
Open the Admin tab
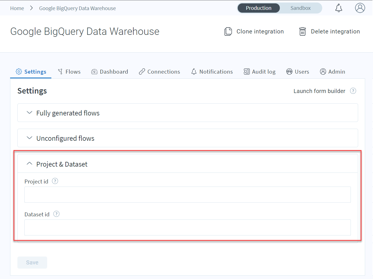(x=333, y=72)
